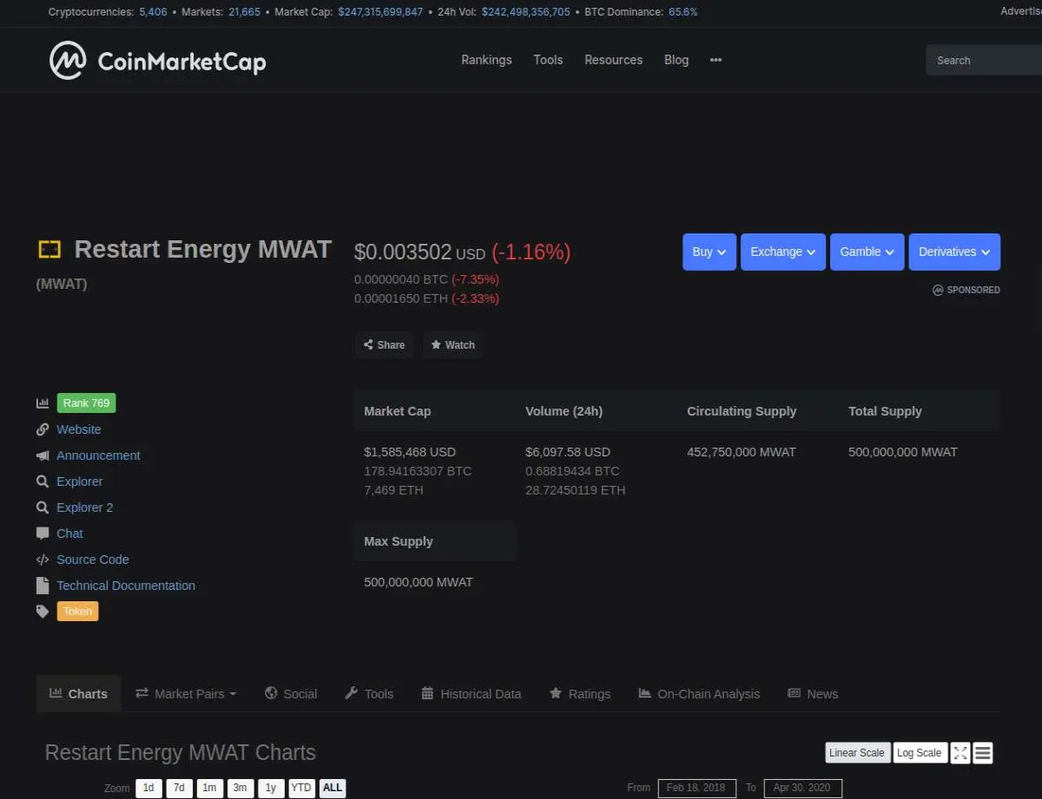Share this coin page
This screenshot has width=1042, height=799.
pos(384,344)
